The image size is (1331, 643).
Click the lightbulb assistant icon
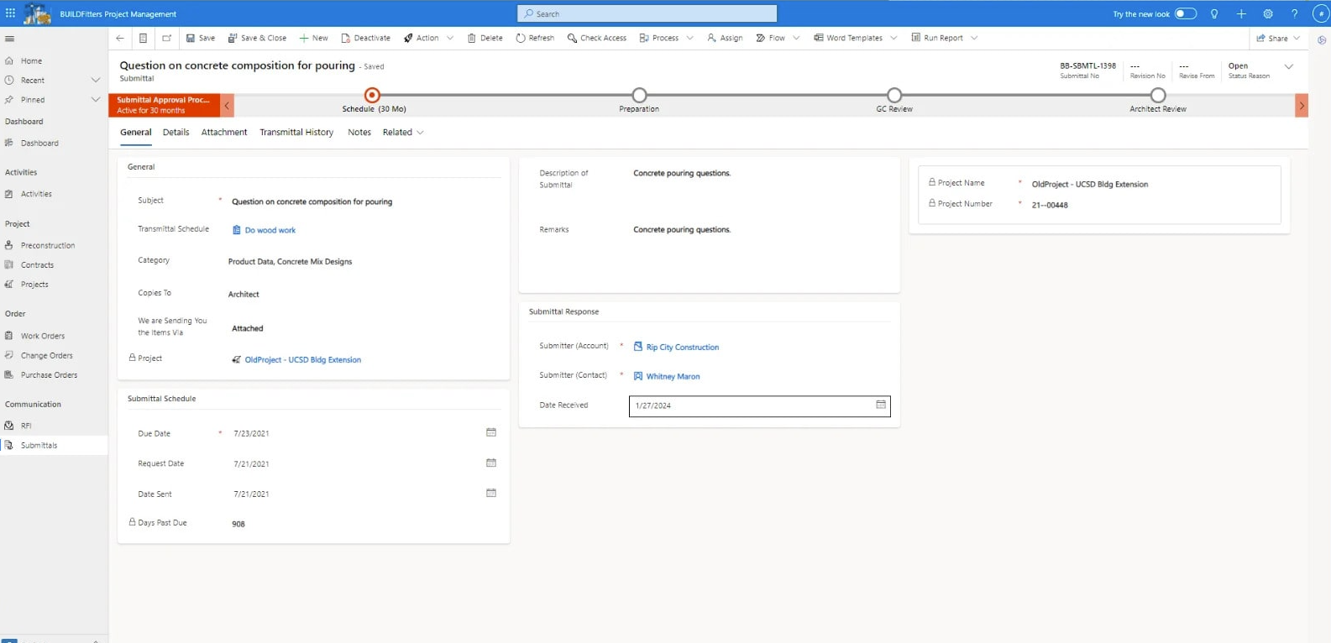pyautogui.click(x=1214, y=13)
